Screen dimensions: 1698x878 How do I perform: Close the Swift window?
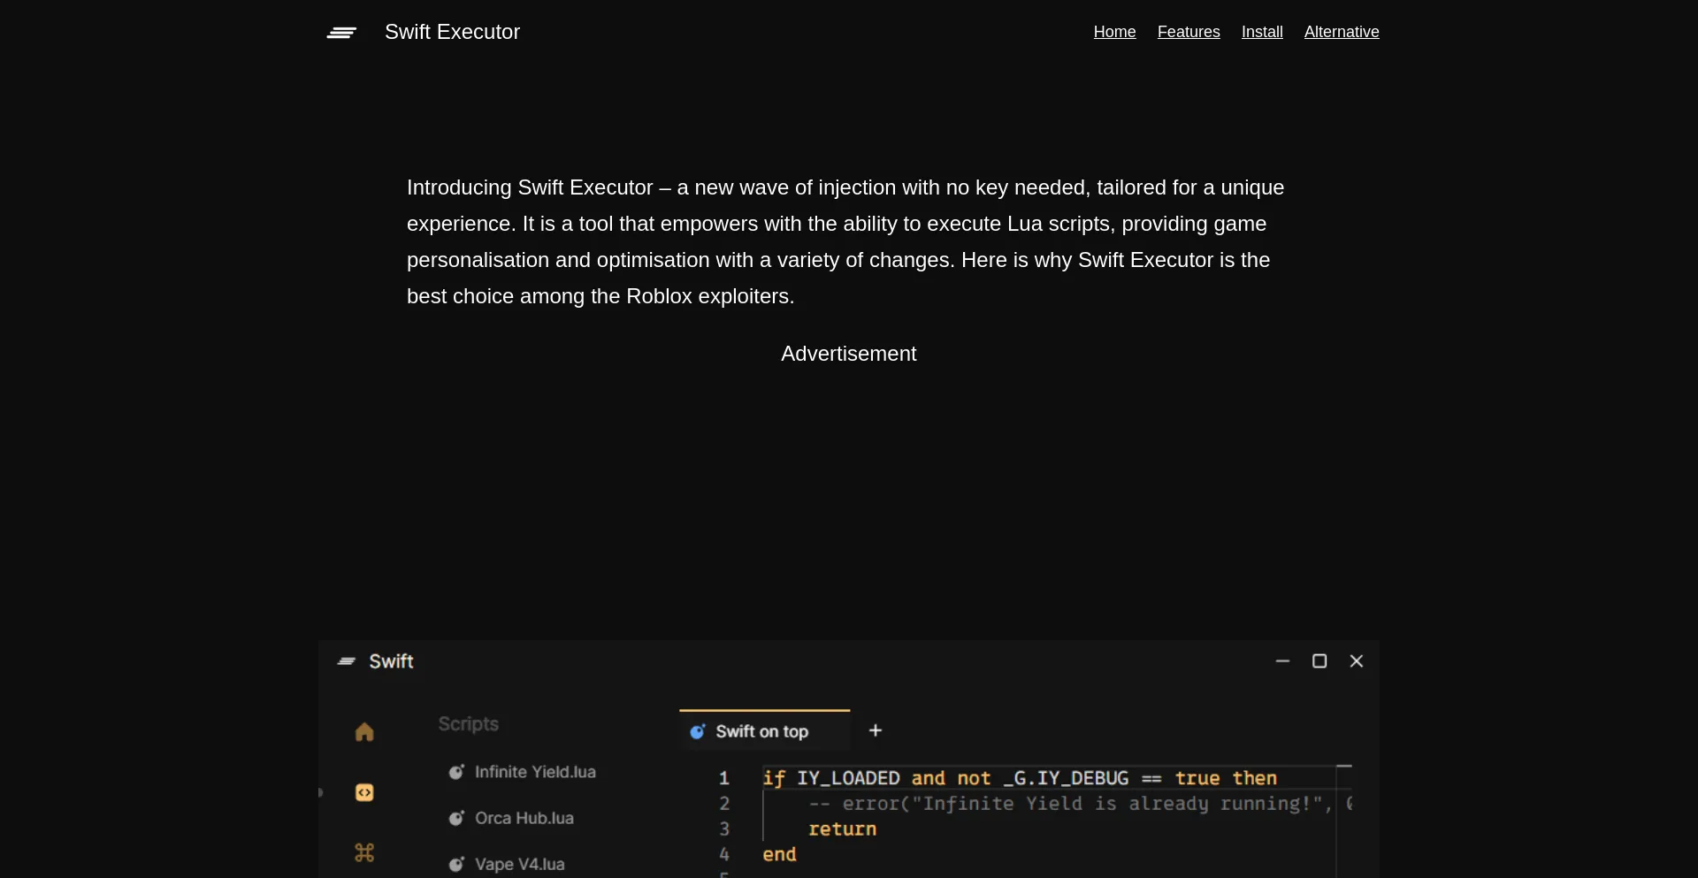1357,661
